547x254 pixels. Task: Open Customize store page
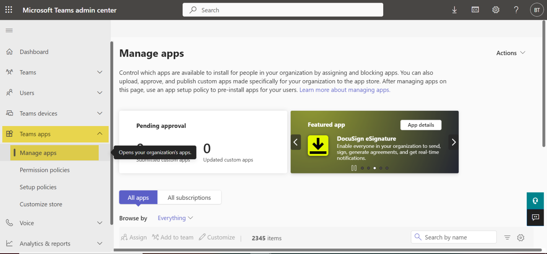tap(41, 204)
